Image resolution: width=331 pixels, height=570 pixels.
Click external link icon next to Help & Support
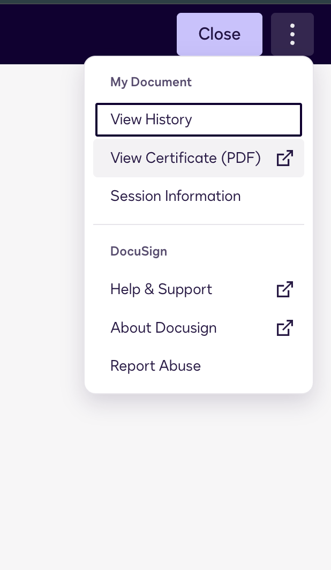284,289
